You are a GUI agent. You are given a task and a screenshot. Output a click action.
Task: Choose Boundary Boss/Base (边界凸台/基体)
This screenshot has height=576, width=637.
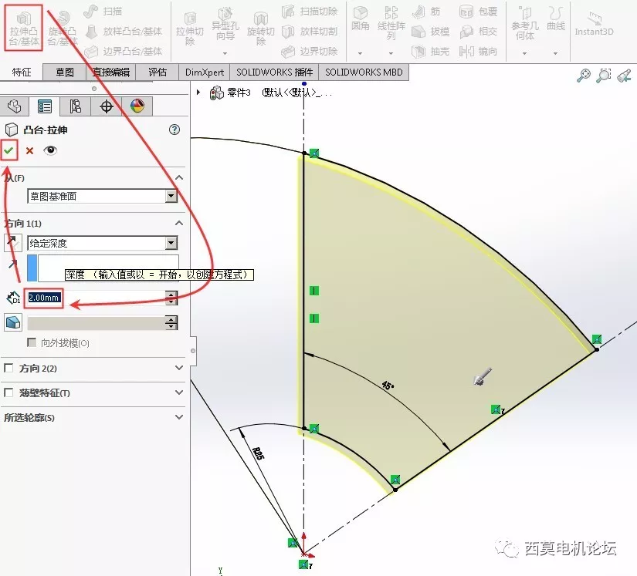[124, 51]
